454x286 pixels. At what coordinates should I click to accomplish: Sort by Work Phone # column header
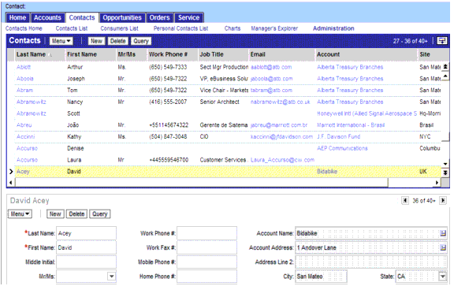coord(172,54)
